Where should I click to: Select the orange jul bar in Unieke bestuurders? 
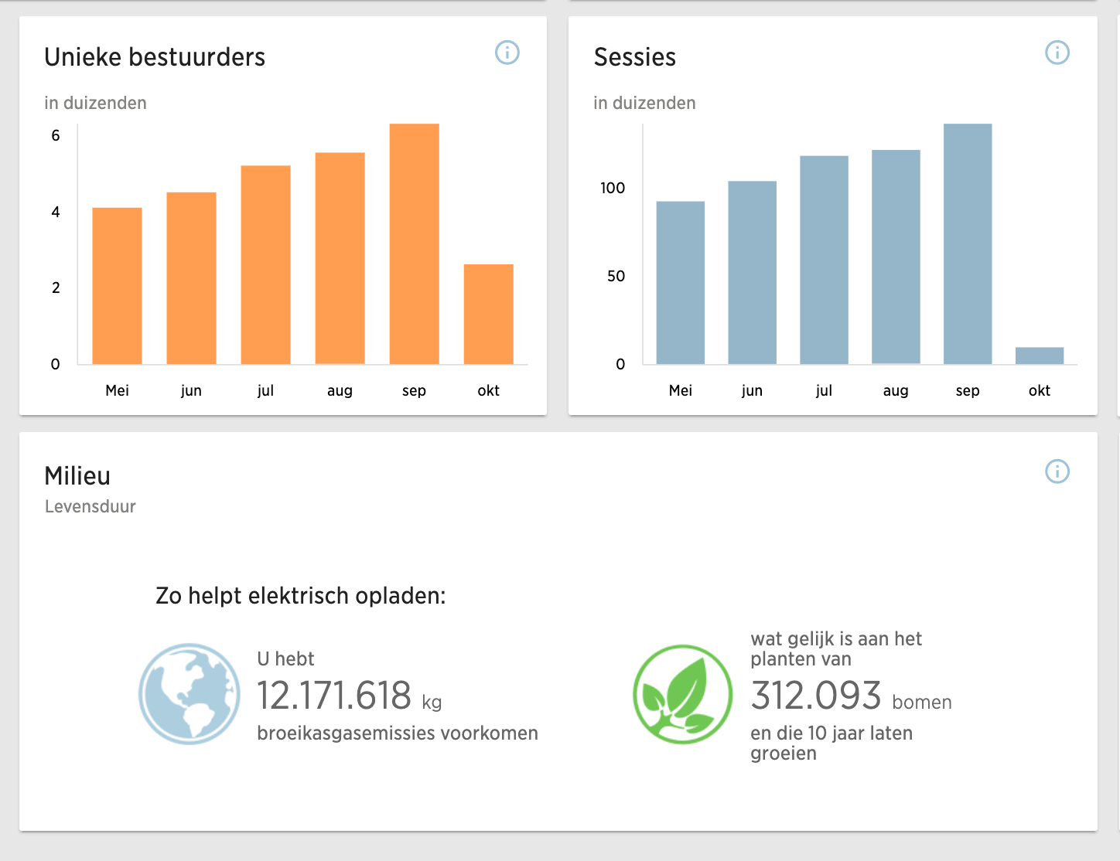pyautogui.click(x=265, y=265)
